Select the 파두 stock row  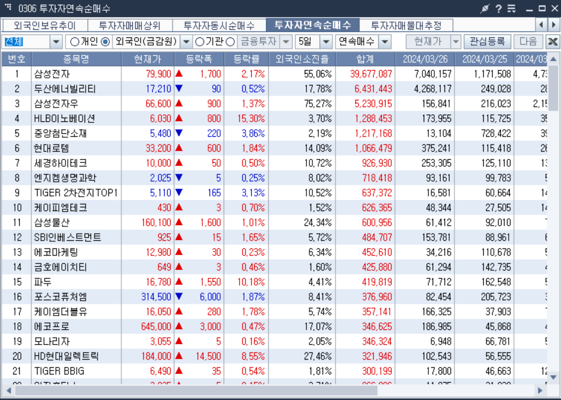point(274,282)
